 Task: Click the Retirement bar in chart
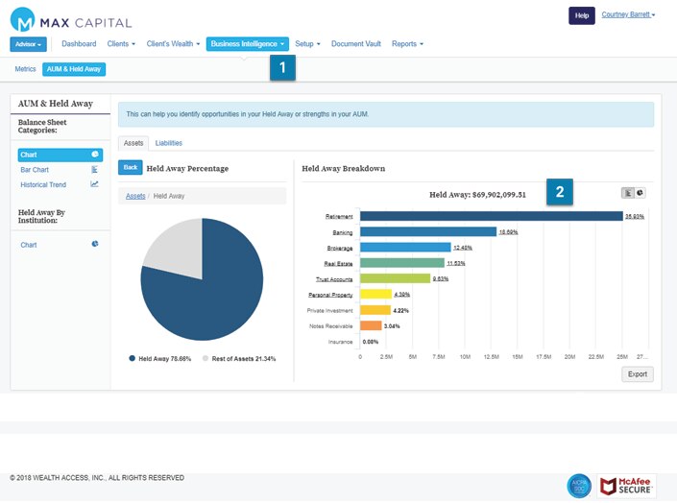pos(490,216)
